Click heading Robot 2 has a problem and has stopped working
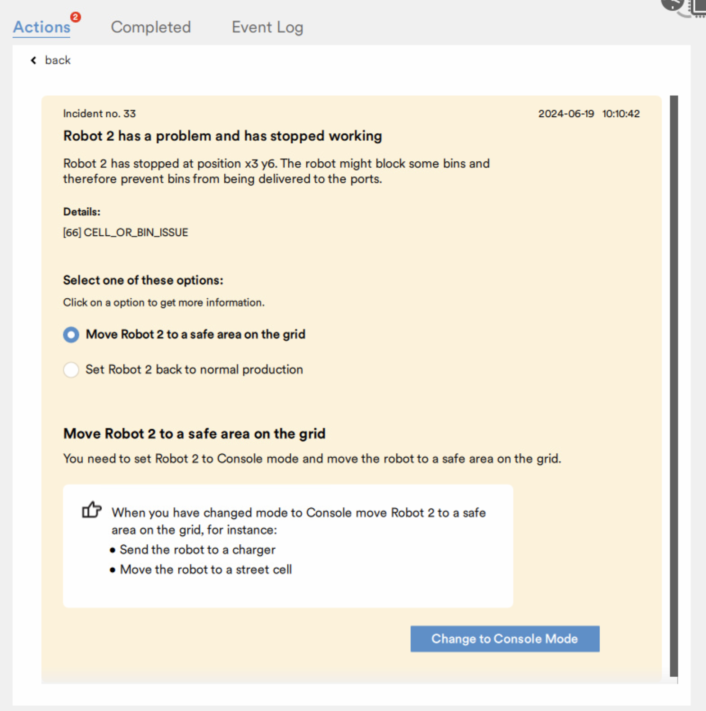 point(222,136)
